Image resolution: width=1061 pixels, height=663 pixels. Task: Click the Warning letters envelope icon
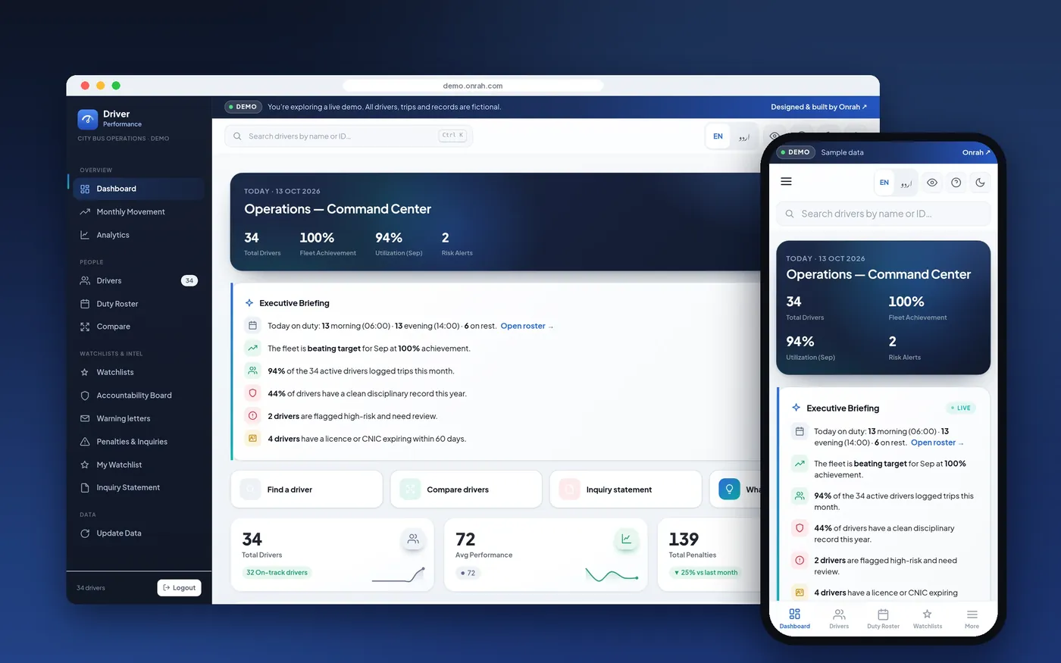point(85,418)
